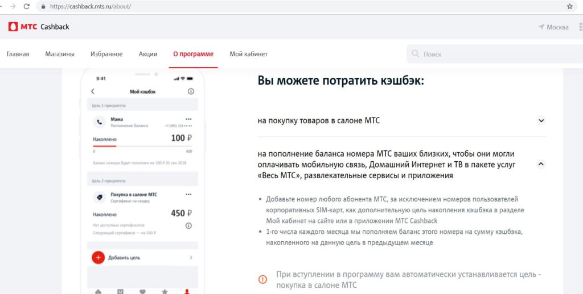
Task: Open the Избранное page
Action: tap(106, 54)
